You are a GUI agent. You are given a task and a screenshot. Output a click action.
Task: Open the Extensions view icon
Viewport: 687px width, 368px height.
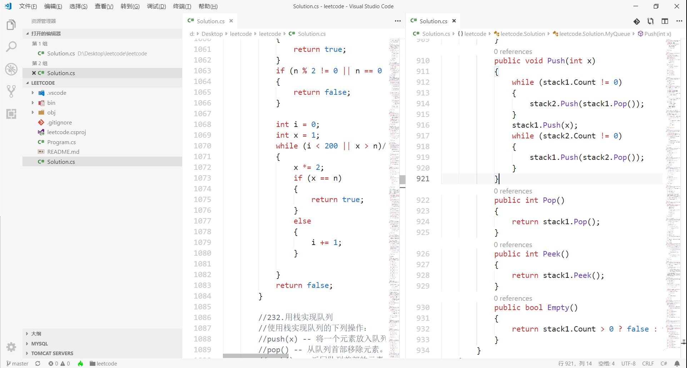(11, 114)
